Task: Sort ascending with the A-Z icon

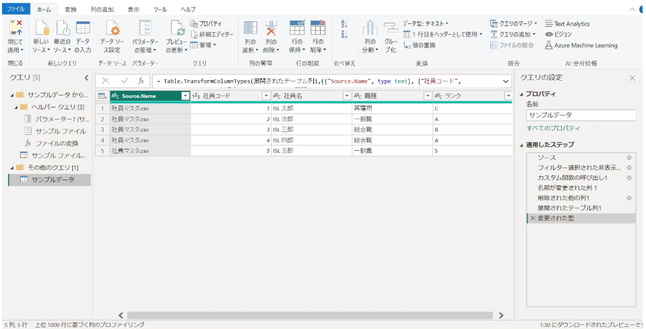Action: (345, 24)
